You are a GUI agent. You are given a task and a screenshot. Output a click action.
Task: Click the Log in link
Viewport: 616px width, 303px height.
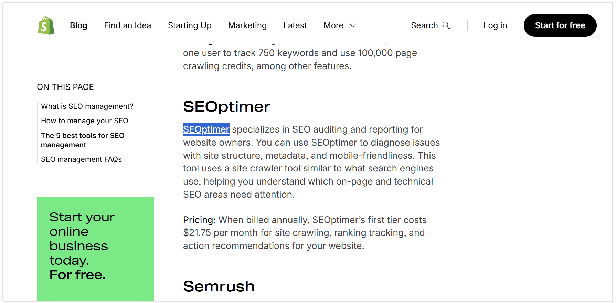(495, 25)
